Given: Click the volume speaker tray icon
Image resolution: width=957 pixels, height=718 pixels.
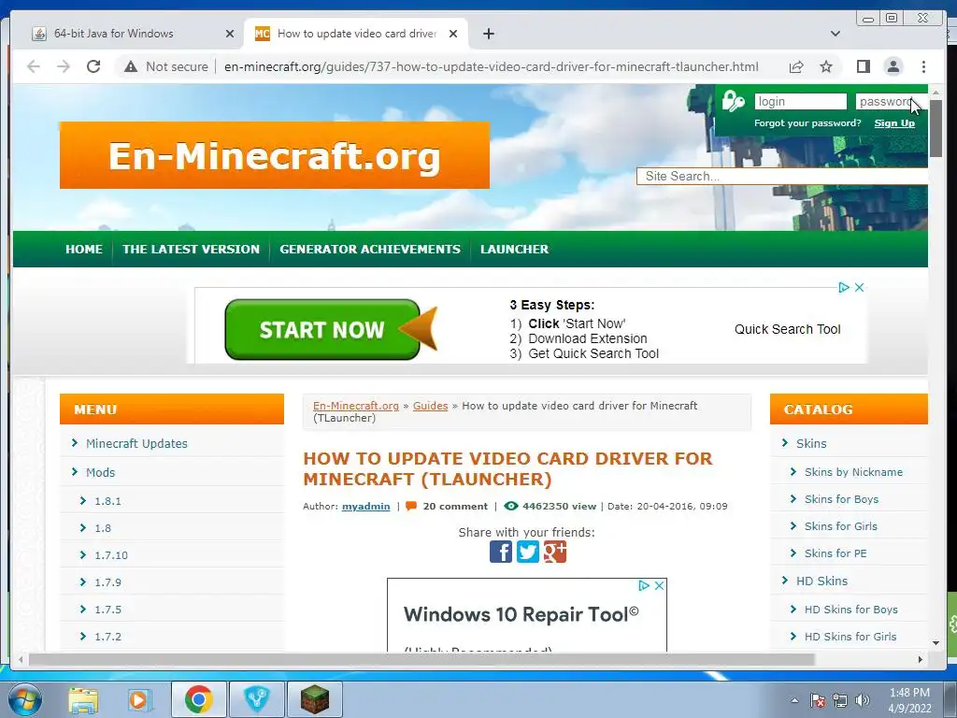Looking at the screenshot, I should (x=863, y=700).
